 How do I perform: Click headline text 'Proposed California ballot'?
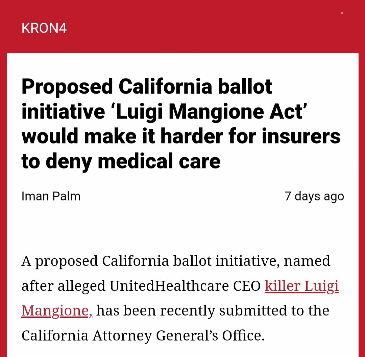147,87
